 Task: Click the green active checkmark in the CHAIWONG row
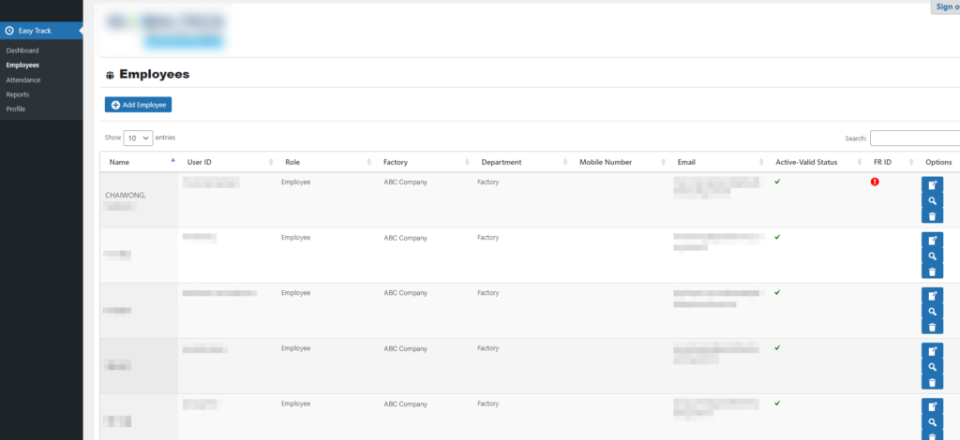point(777,182)
